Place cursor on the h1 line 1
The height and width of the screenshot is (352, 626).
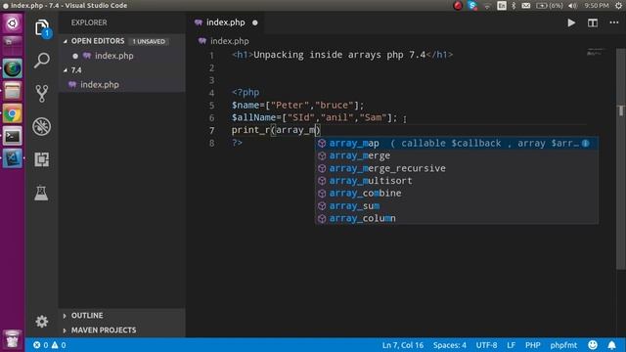click(342, 55)
